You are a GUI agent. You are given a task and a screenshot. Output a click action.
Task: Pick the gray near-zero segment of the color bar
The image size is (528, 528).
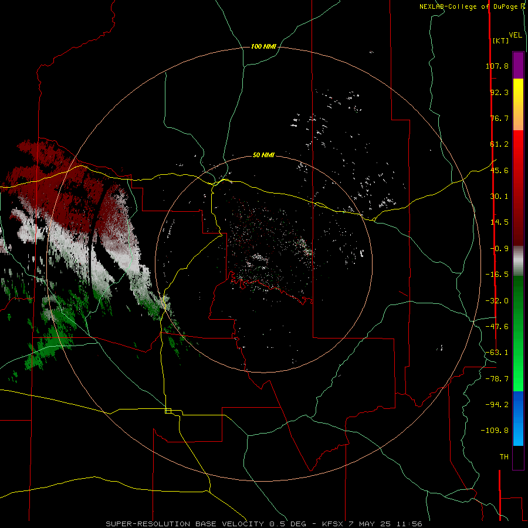(x=518, y=261)
